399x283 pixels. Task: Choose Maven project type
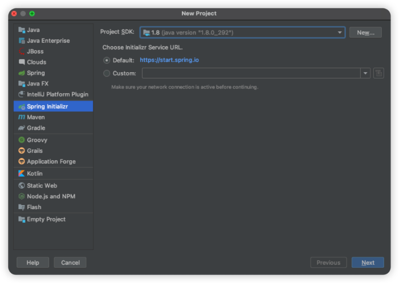54,117
